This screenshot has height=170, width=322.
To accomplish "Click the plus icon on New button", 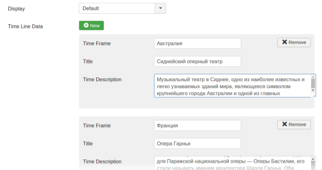I will click(x=86, y=25).
